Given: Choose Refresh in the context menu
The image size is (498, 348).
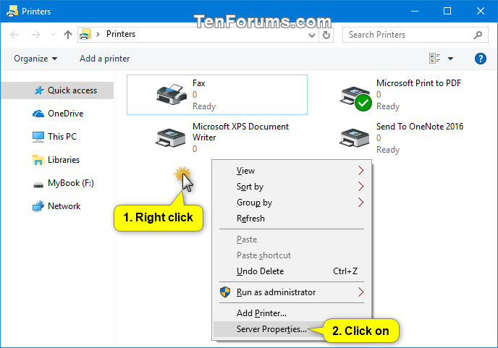Looking at the screenshot, I should (x=292, y=218).
